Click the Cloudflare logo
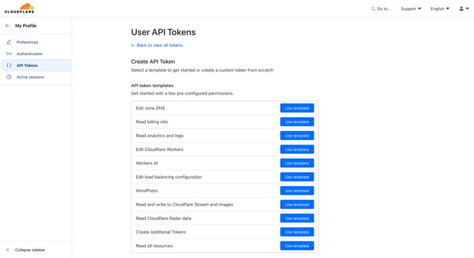 tap(20, 8)
